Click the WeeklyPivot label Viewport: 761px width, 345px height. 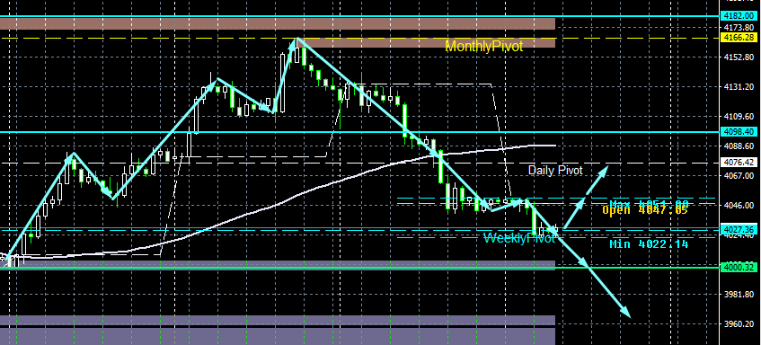tap(518, 238)
